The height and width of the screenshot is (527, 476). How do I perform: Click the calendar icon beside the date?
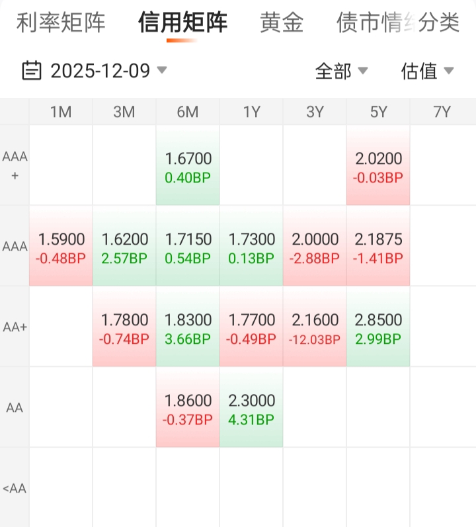[x=32, y=70]
